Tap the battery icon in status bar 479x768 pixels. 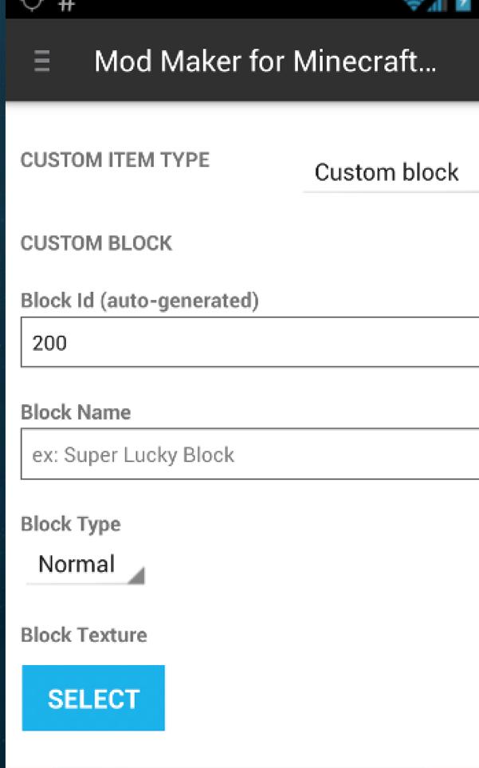pos(464,5)
